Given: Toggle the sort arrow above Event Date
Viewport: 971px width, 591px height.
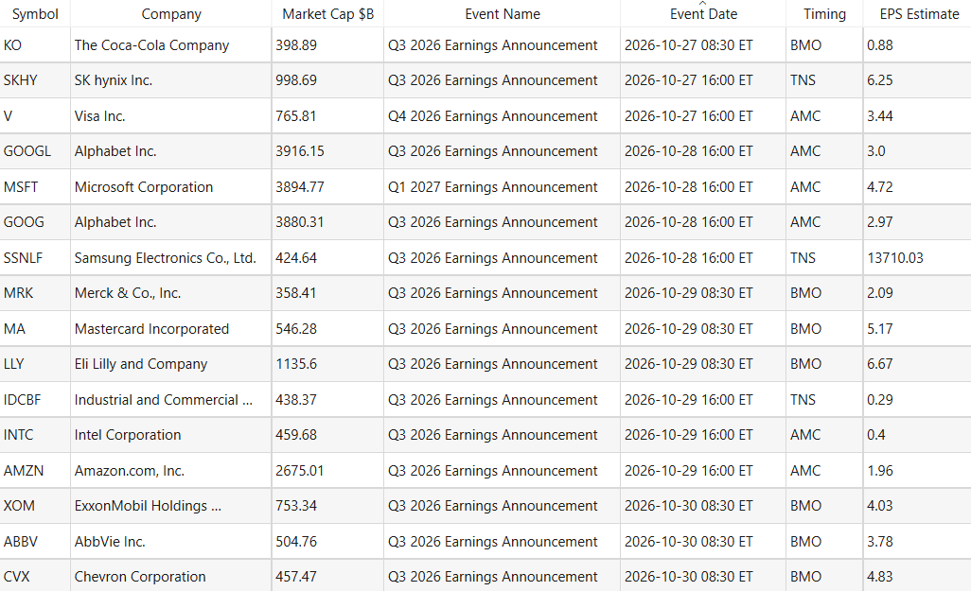Looking at the screenshot, I should click(702, 3).
